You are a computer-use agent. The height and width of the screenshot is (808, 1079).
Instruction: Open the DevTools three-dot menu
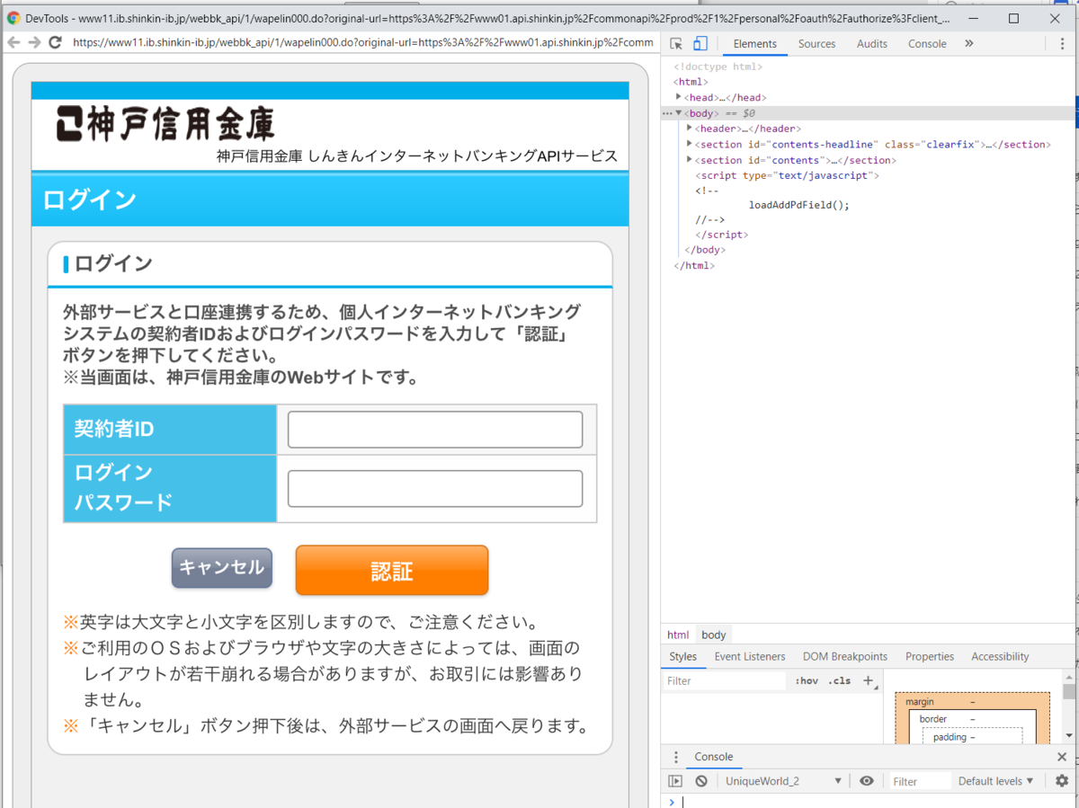(1062, 43)
